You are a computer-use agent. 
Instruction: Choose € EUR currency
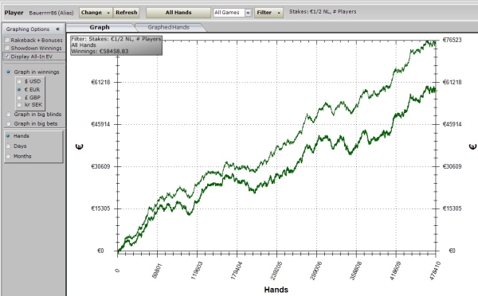tap(19, 90)
